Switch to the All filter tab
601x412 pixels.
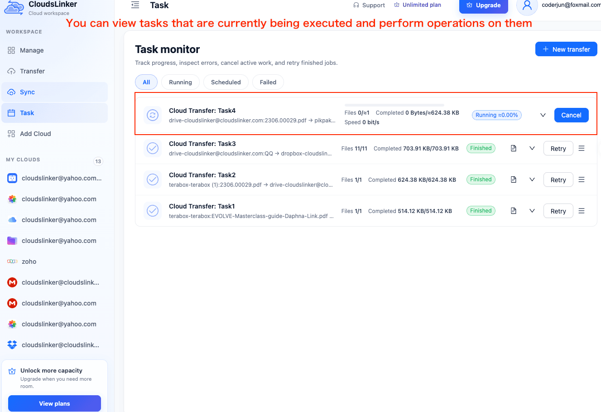146,82
